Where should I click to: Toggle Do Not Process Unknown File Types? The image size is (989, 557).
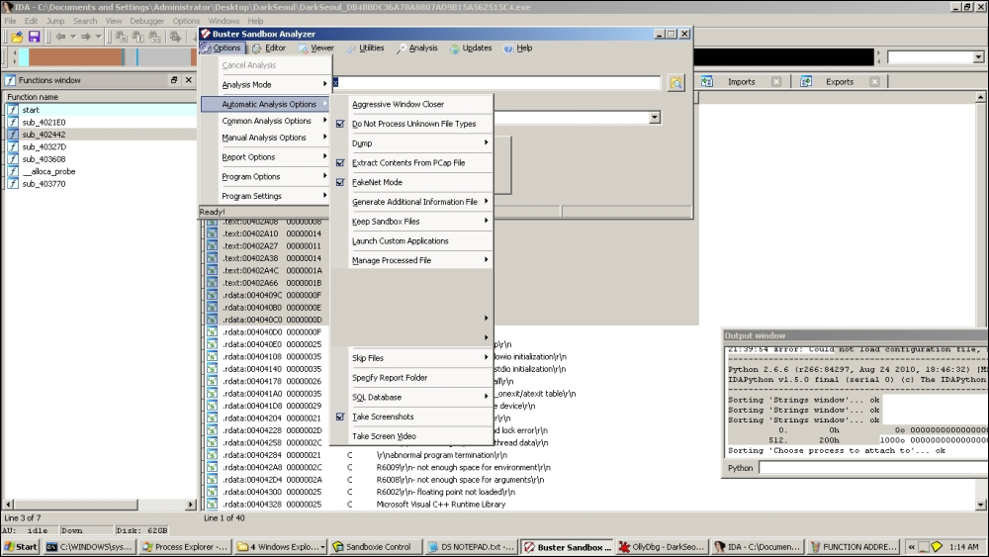pyautogui.click(x=411, y=124)
